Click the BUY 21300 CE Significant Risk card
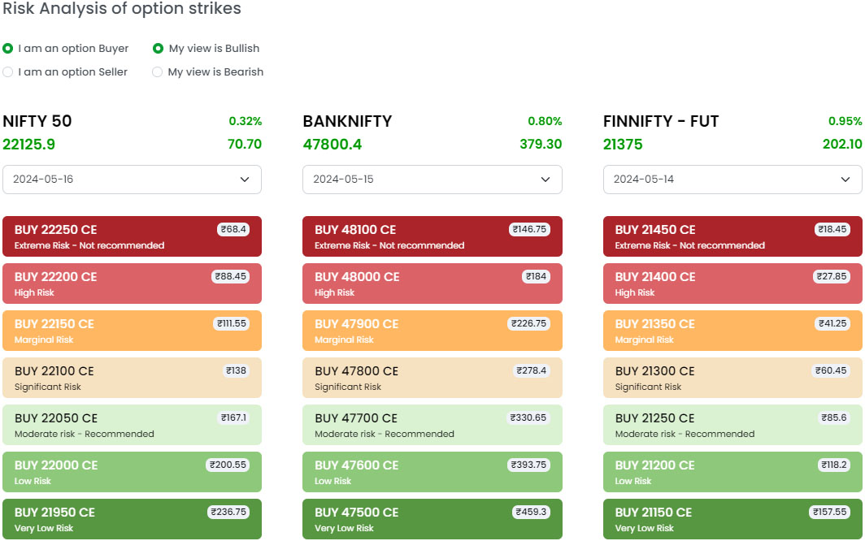 click(x=732, y=377)
